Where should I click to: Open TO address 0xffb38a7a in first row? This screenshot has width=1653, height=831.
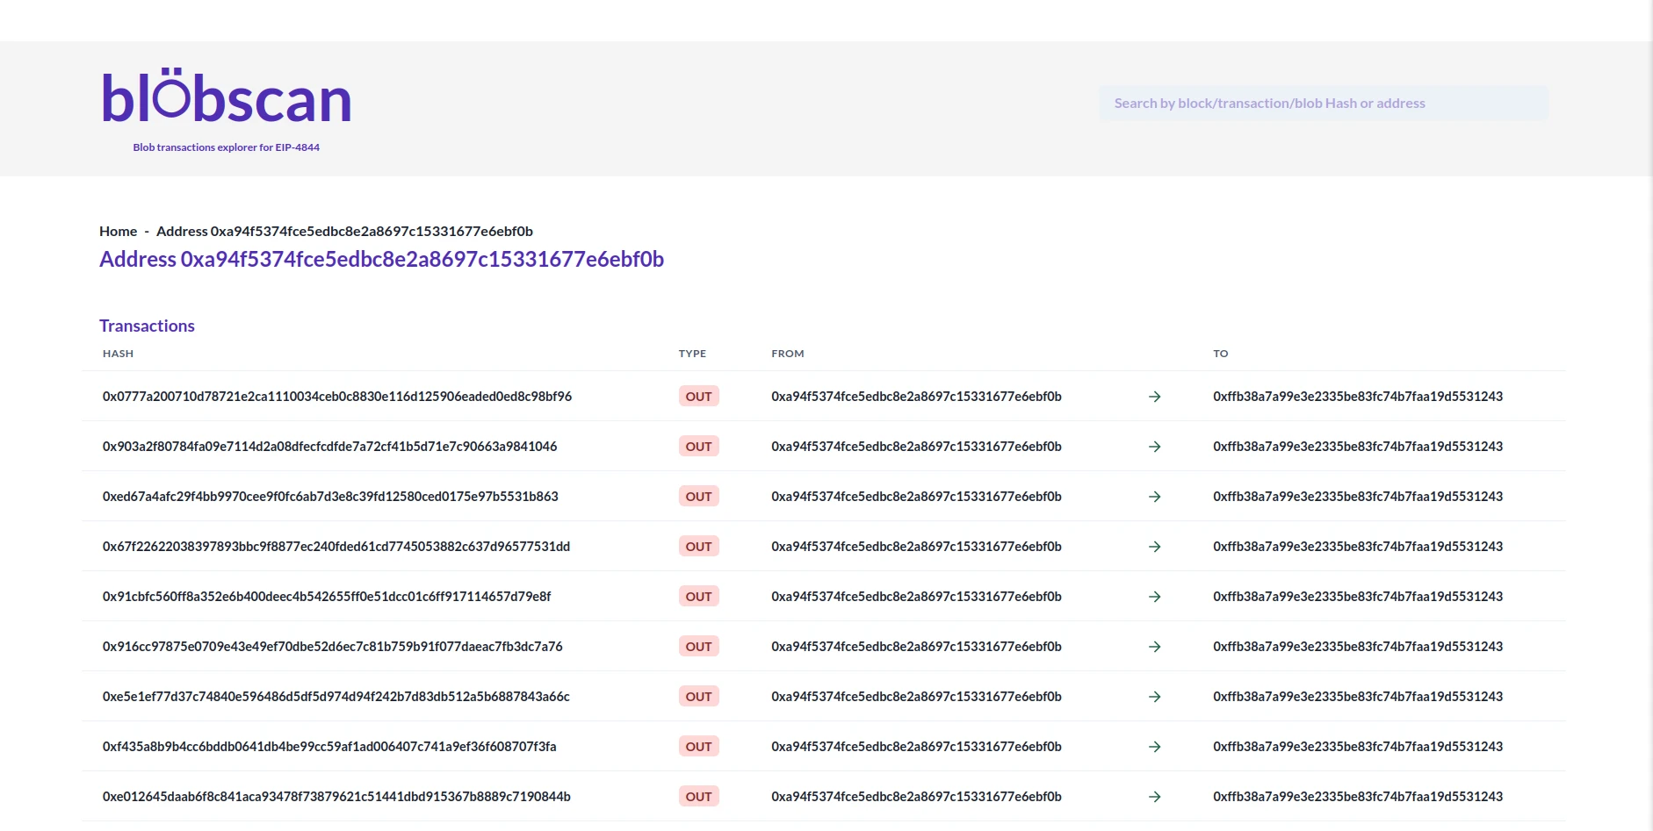(x=1358, y=397)
